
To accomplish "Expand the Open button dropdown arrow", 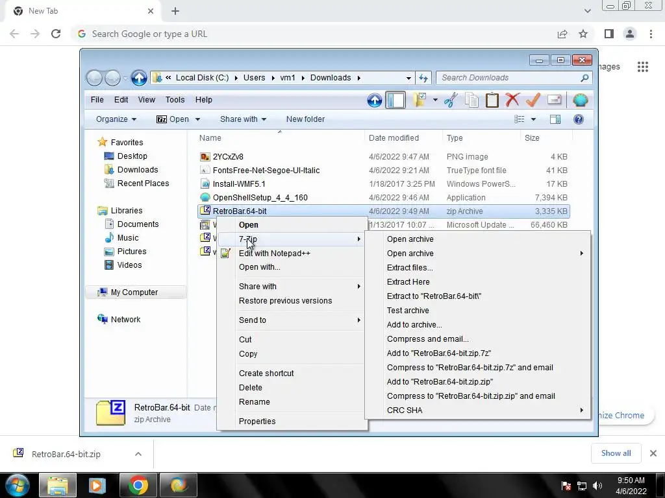I will 197,119.
